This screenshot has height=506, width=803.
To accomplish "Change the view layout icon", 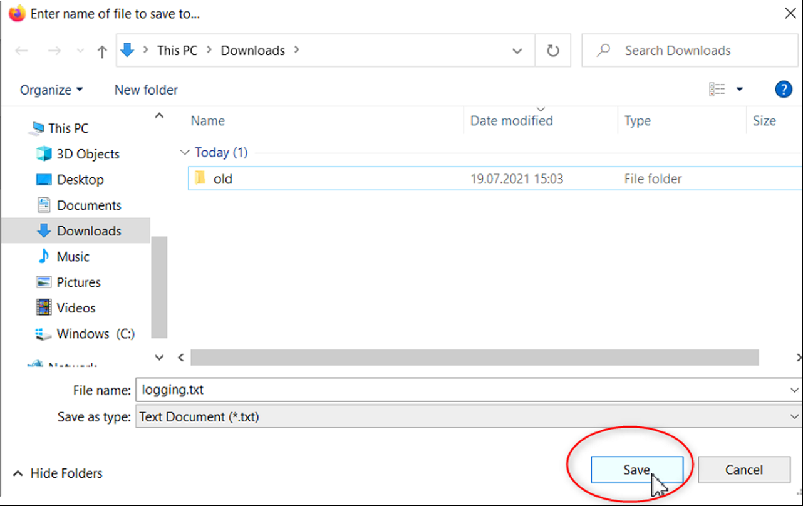I will 717,90.
